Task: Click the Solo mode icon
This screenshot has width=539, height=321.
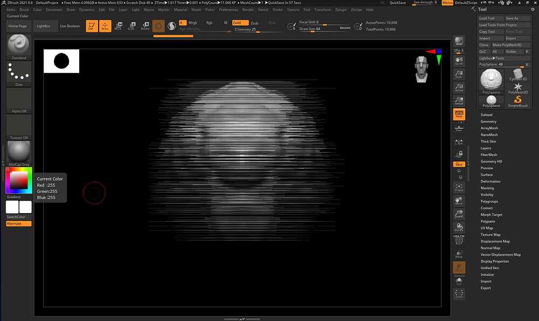Action: (459, 282)
